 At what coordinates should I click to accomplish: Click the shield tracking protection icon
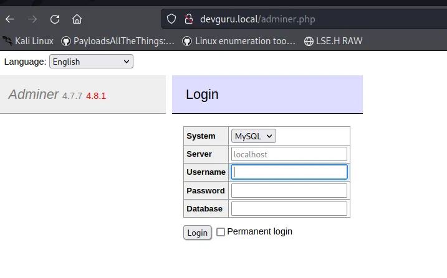(x=173, y=19)
